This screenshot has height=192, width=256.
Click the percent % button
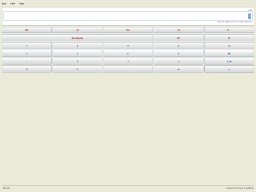229,54
